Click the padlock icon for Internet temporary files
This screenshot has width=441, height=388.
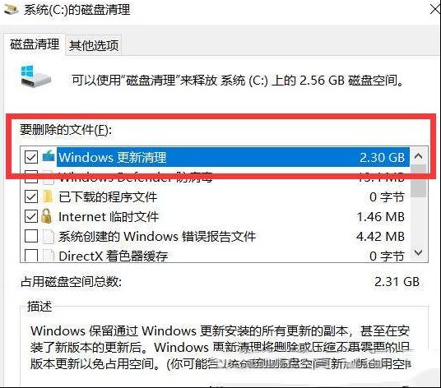[x=46, y=216]
